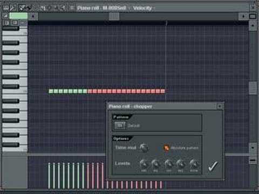Click the up arrow of vertical scrollbar
Viewport: 259px width, 194px height.
pyautogui.click(x=253, y=26)
